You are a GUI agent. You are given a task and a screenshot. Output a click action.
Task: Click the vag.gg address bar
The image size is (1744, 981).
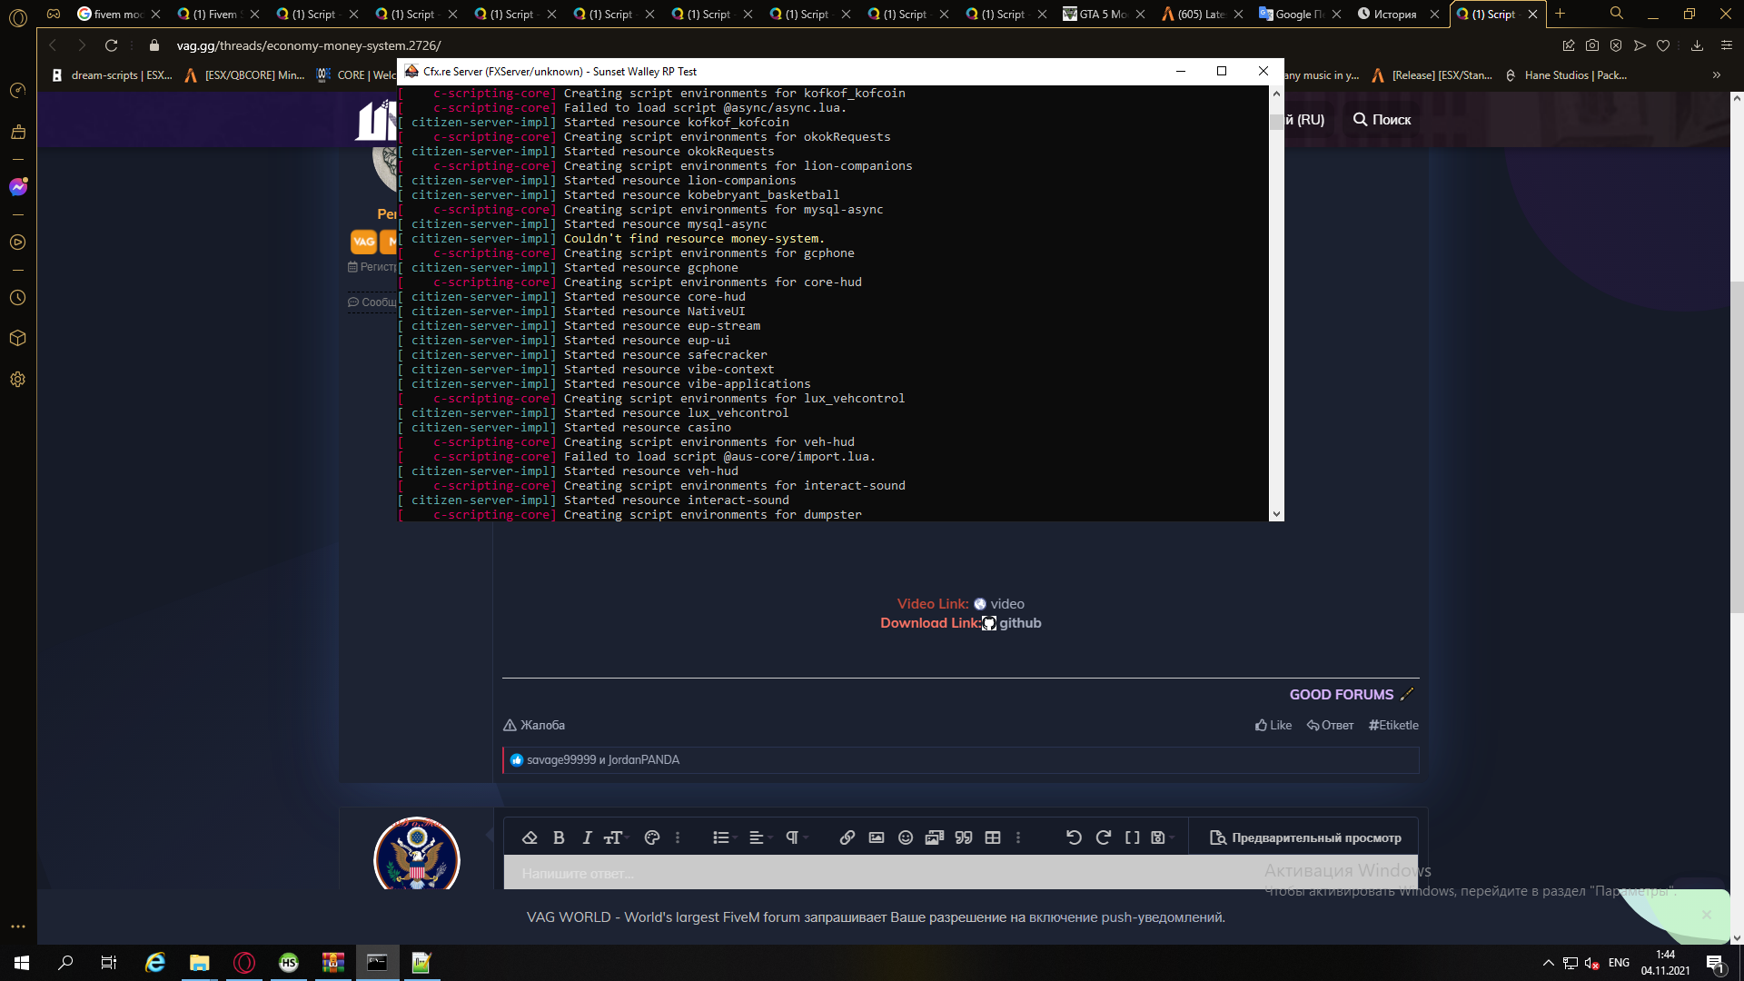(308, 45)
